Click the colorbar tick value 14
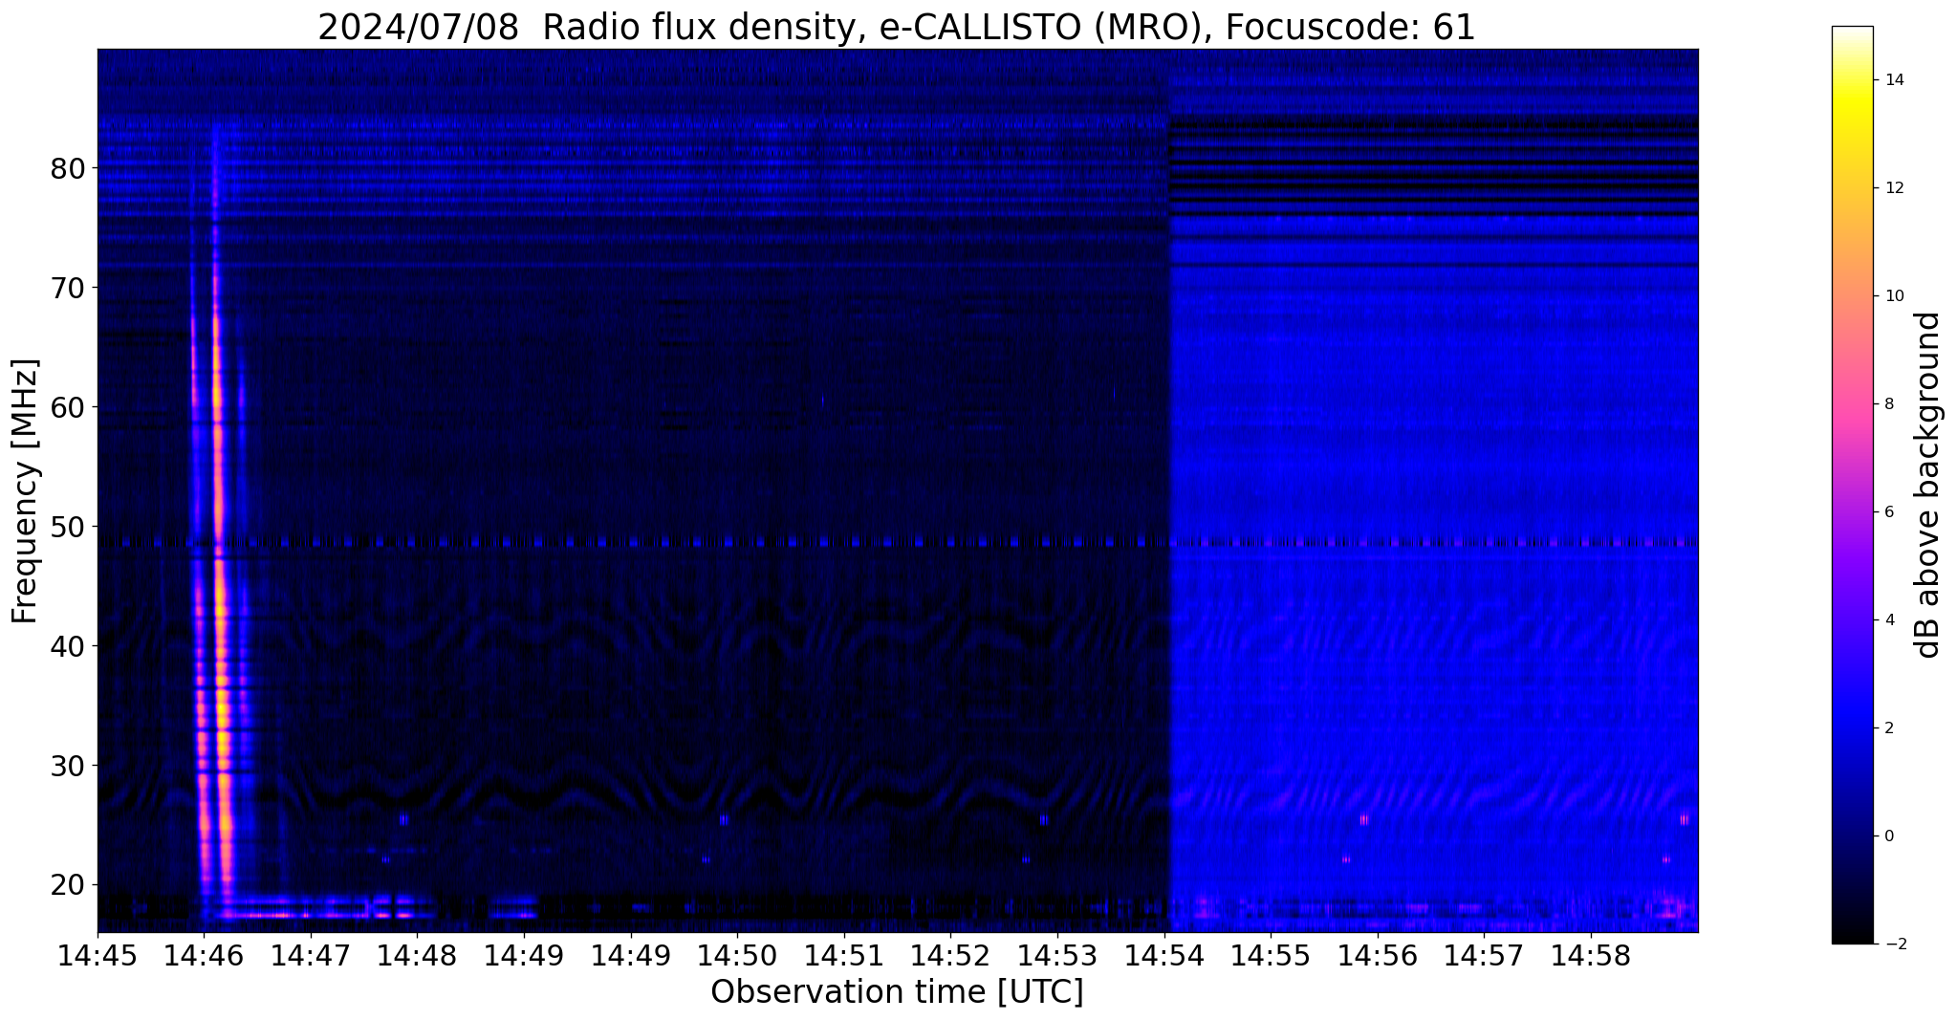Image resolution: width=1957 pixels, height=1020 pixels. click(1892, 80)
